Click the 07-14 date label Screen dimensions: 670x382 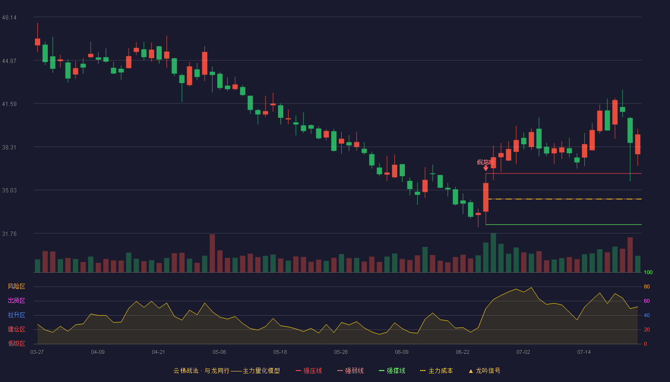pyautogui.click(x=584, y=352)
